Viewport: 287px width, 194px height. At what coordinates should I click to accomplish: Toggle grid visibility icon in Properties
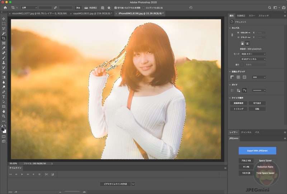click(x=238, y=77)
